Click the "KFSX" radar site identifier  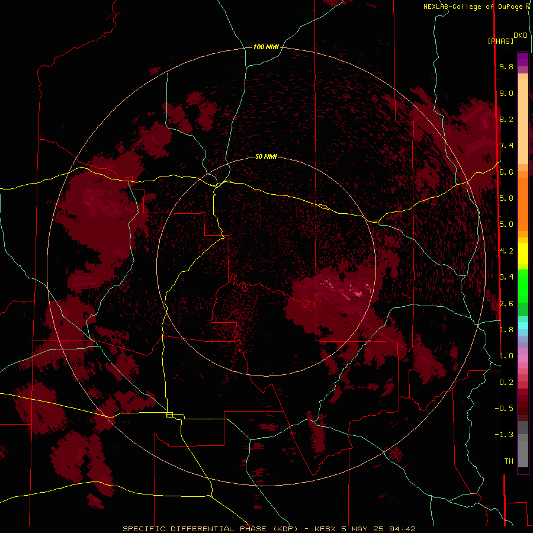tap(325, 529)
